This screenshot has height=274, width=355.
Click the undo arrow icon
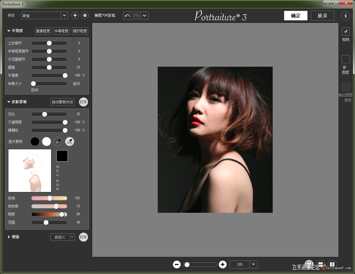point(127,16)
